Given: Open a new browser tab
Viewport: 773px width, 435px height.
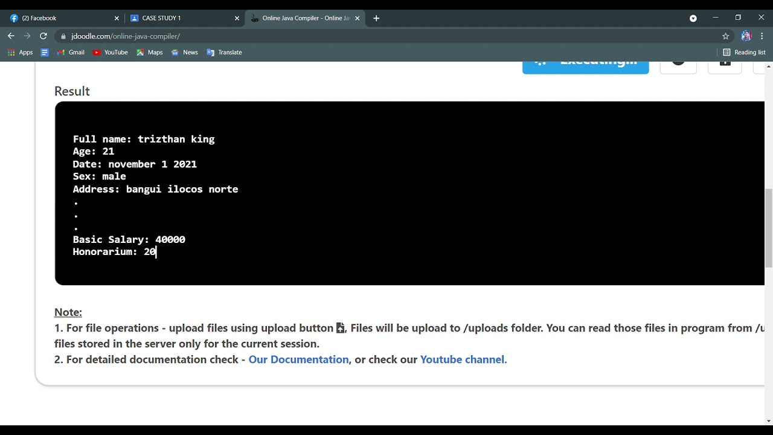Looking at the screenshot, I should pos(376,18).
